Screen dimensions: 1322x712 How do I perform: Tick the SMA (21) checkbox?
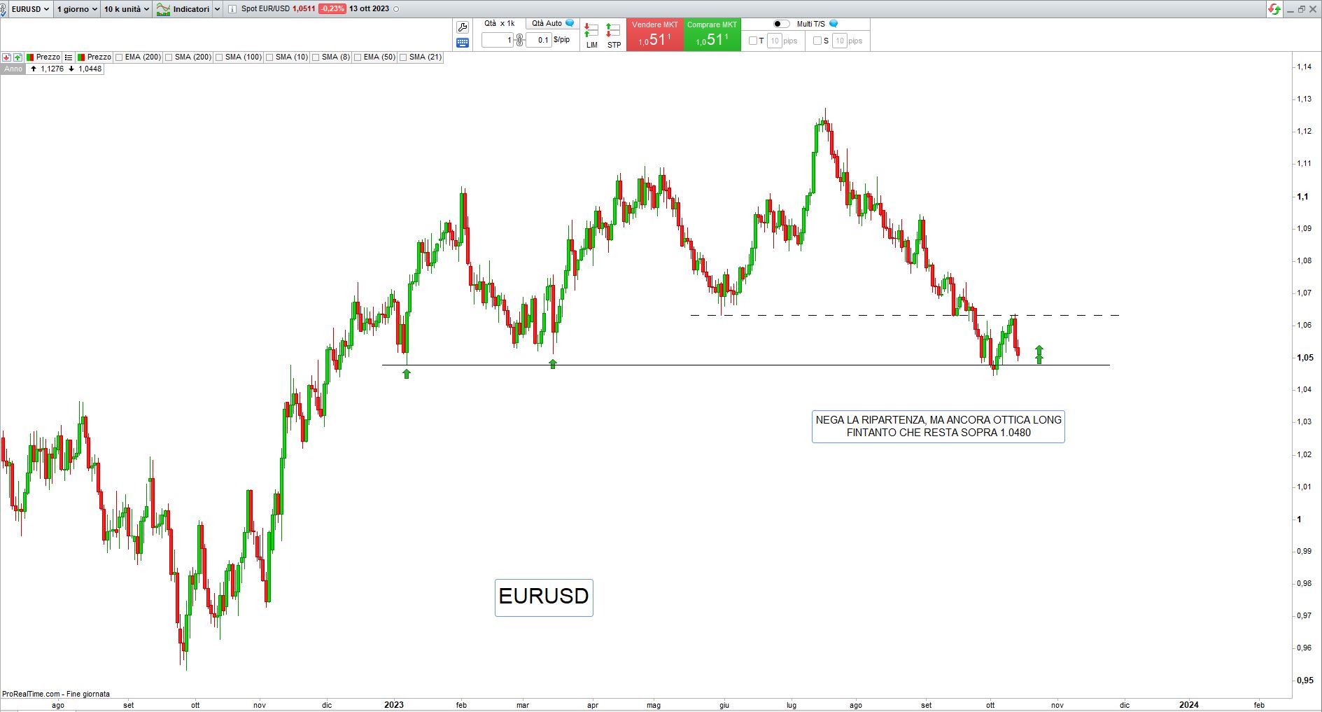(404, 57)
